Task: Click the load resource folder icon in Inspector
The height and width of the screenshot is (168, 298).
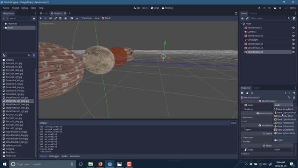Action: (x=247, y=93)
